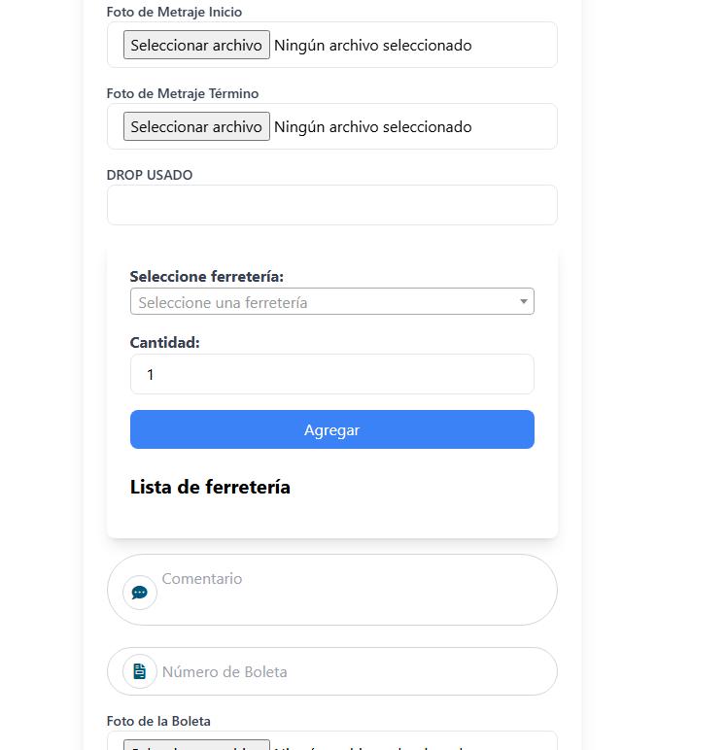Focus the Número de Boleta input
Viewport: 726px width, 750px height.
point(350,671)
